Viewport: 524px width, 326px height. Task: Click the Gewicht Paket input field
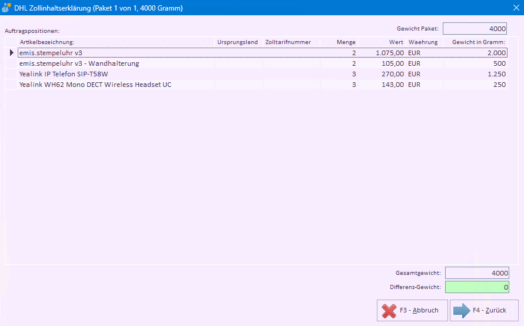pyautogui.click(x=475, y=29)
